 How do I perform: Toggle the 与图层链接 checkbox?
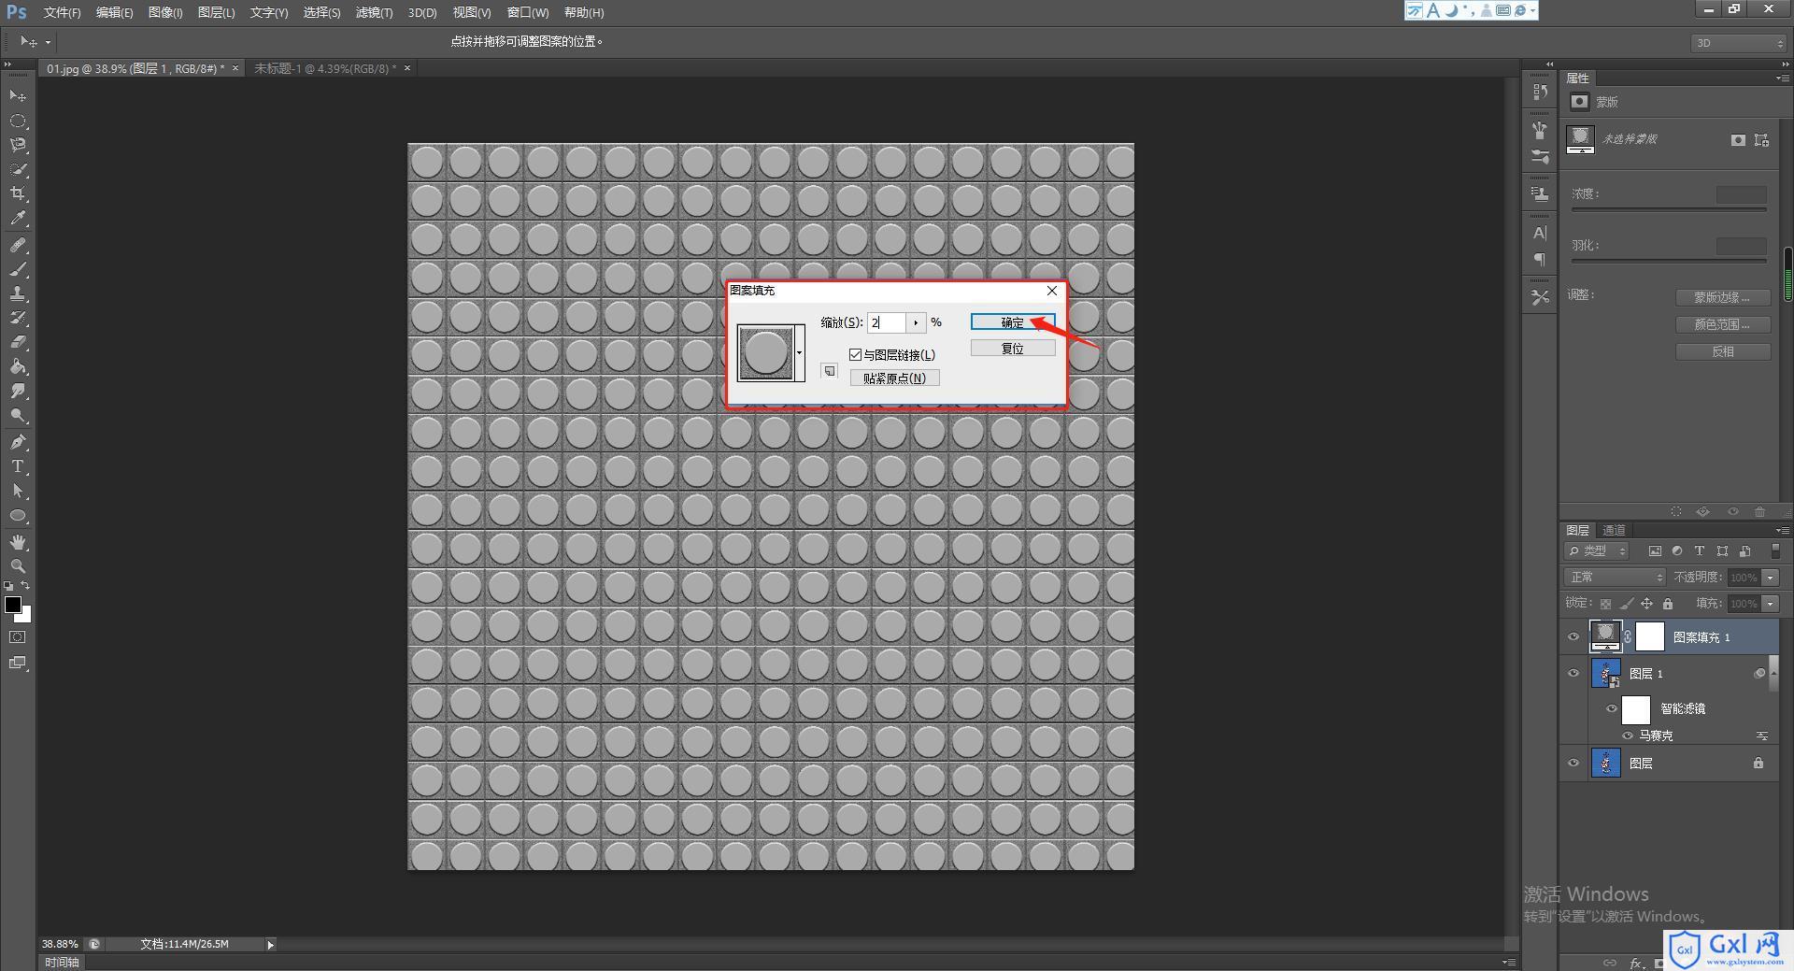855,354
